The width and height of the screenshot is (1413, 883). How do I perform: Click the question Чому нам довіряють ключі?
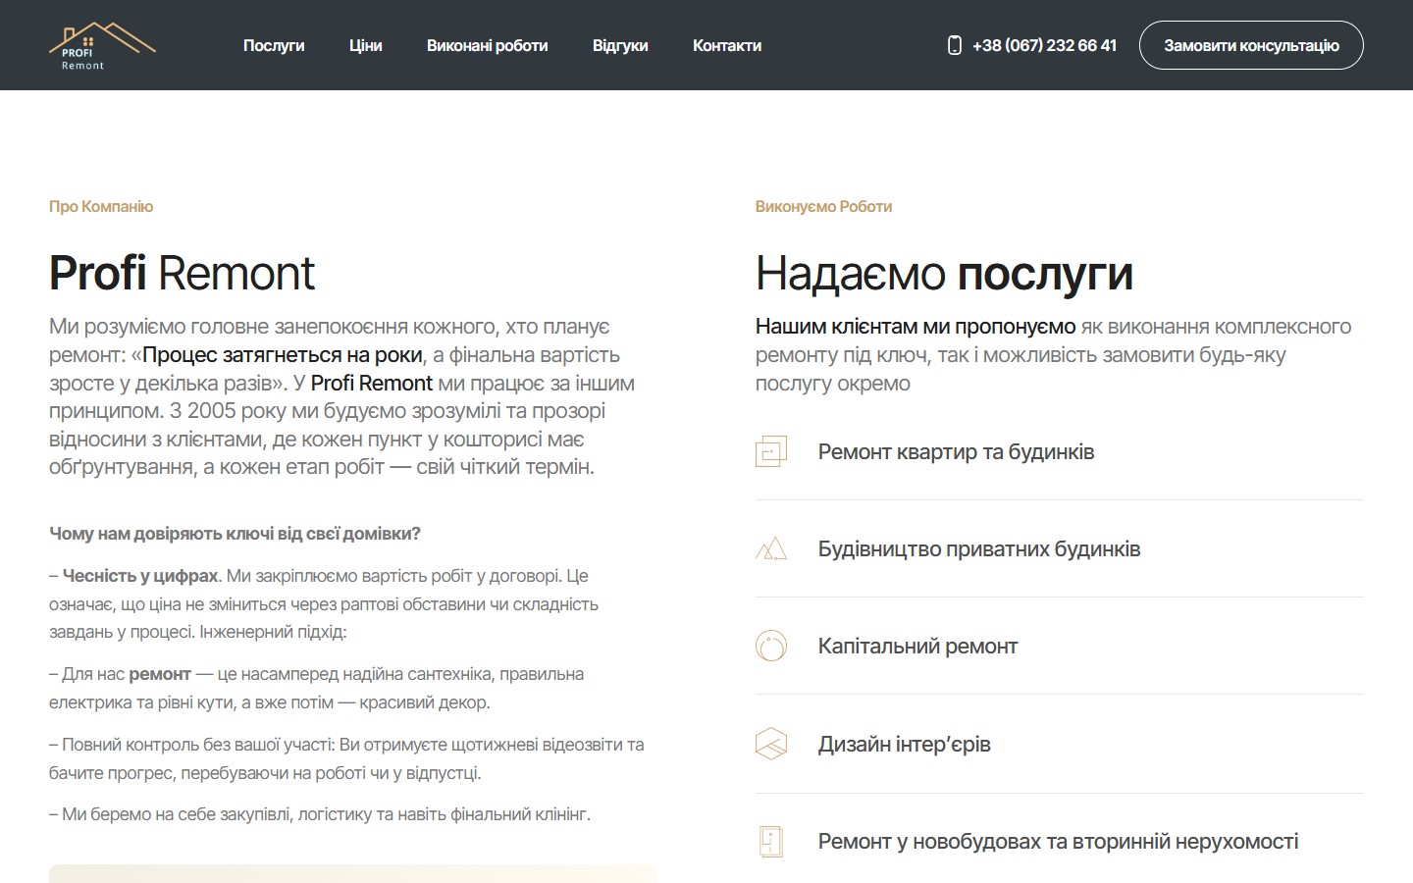point(235,534)
